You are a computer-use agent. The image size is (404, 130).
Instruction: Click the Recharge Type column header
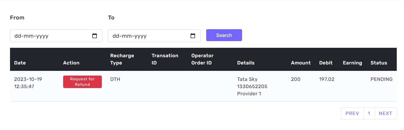tap(122, 59)
